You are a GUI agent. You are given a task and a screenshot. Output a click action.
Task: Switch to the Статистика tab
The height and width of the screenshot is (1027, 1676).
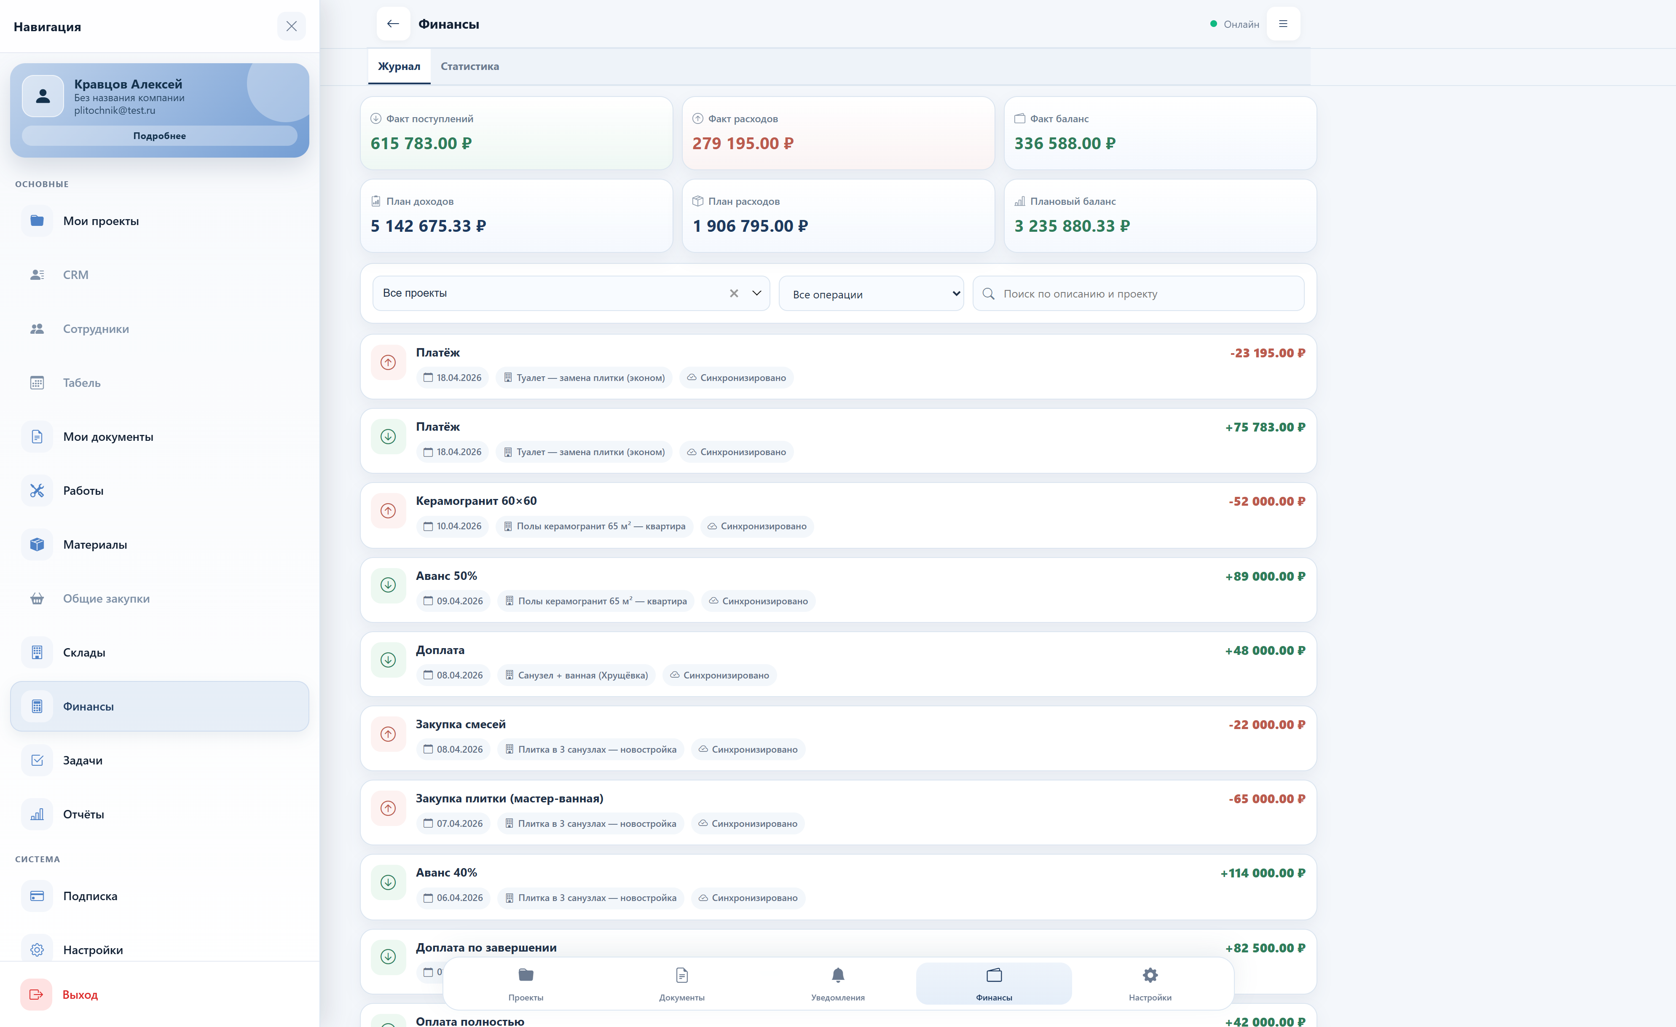tap(469, 67)
